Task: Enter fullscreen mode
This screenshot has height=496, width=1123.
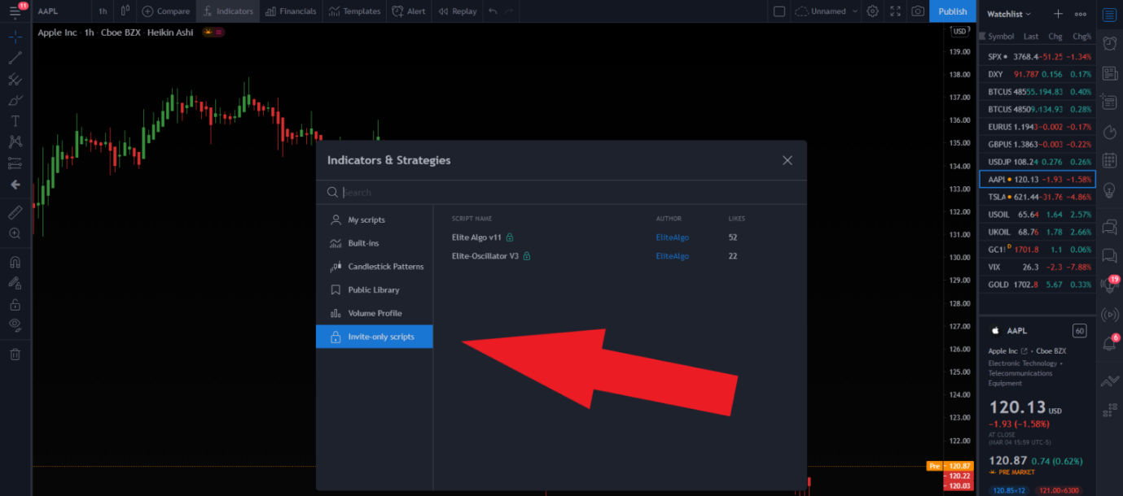Action: [895, 11]
